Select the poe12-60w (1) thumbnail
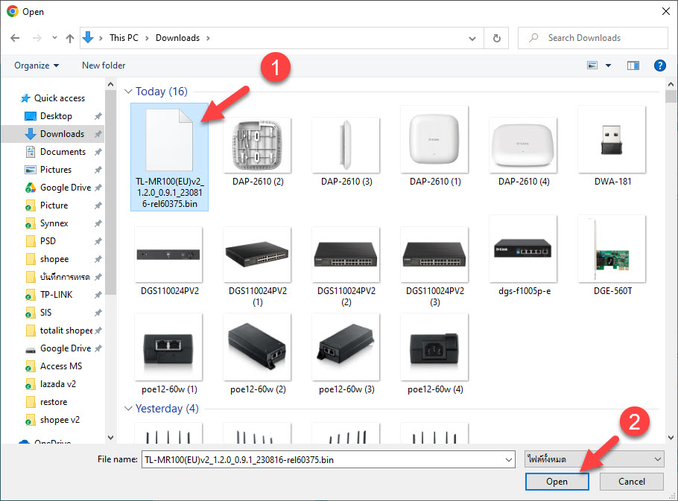The width and height of the screenshot is (678, 501). 168,347
